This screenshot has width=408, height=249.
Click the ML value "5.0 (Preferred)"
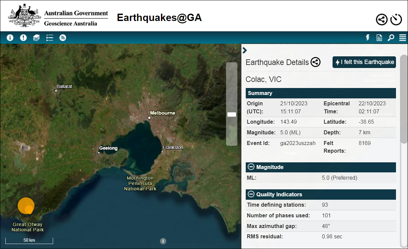point(340,178)
